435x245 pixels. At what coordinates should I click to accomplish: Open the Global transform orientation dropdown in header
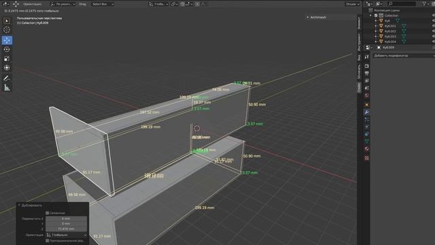158,4
